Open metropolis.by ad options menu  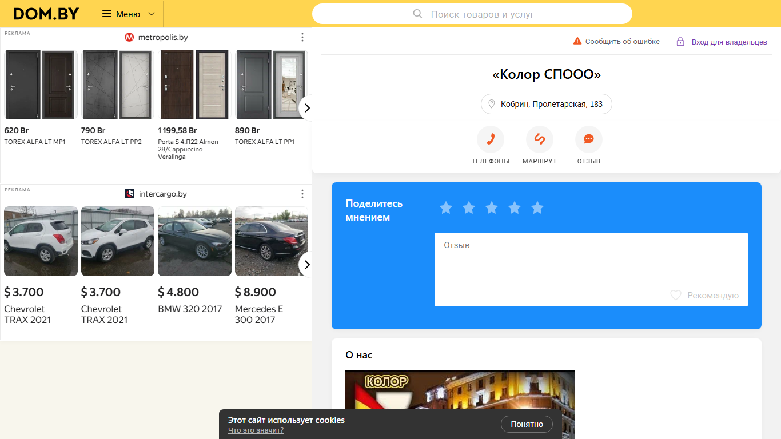tap(302, 37)
